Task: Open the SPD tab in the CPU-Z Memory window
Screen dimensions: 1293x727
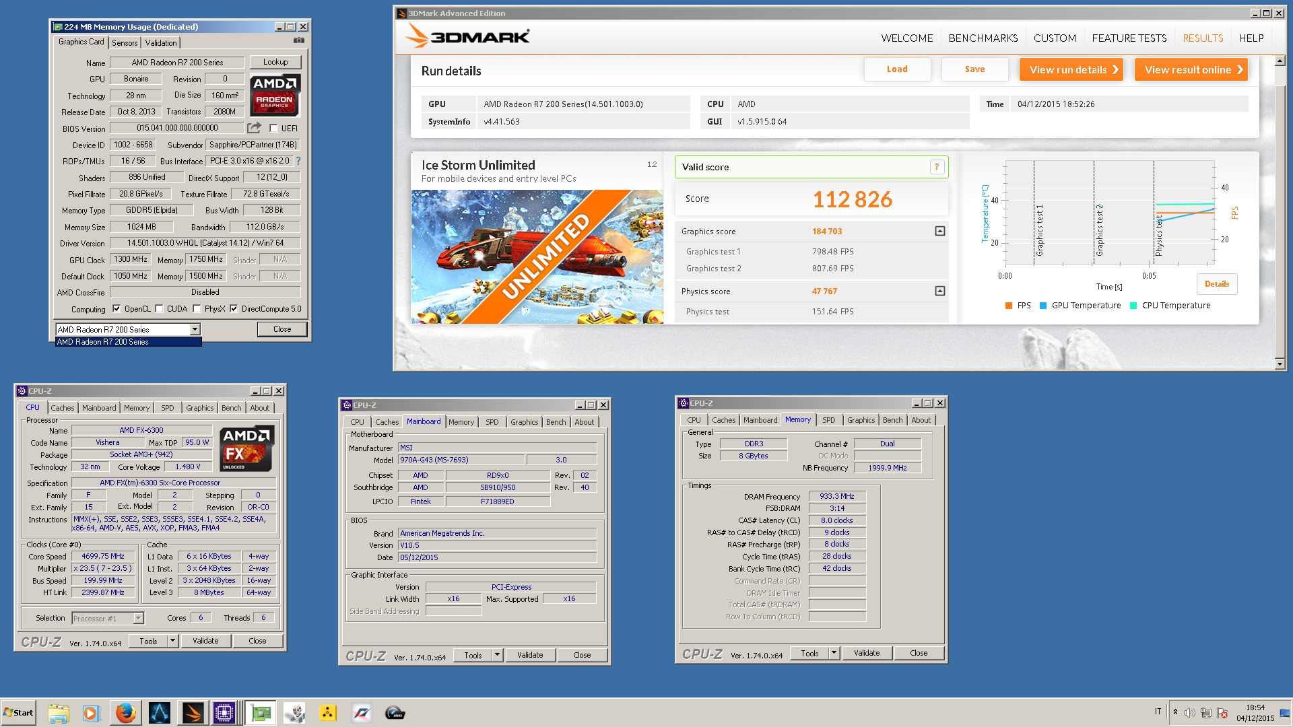Action: pos(829,420)
